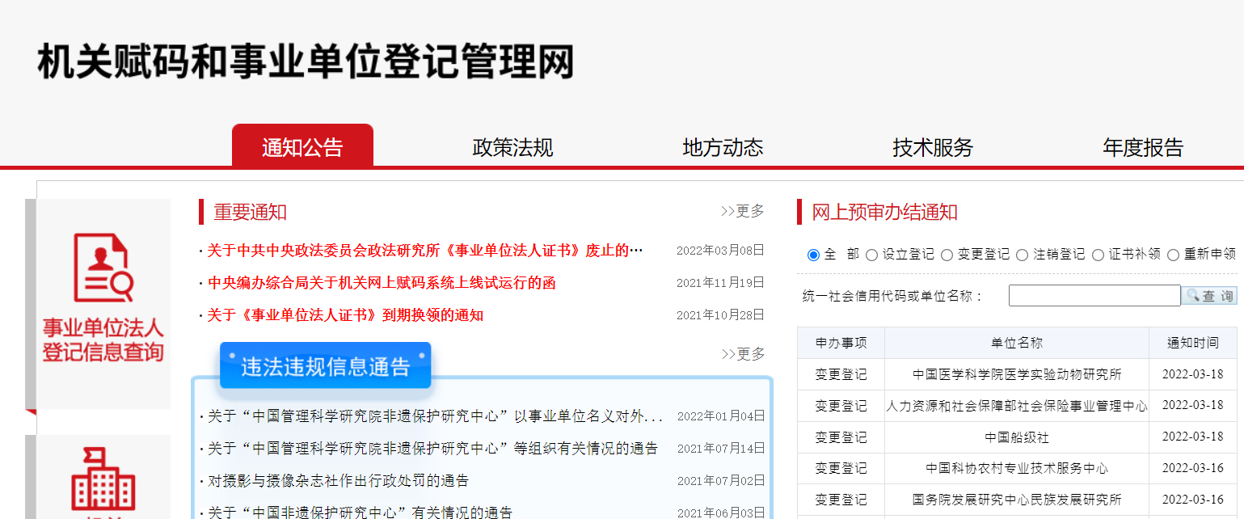Select the 证书补领 radio filter

click(x=1098, y=255)
